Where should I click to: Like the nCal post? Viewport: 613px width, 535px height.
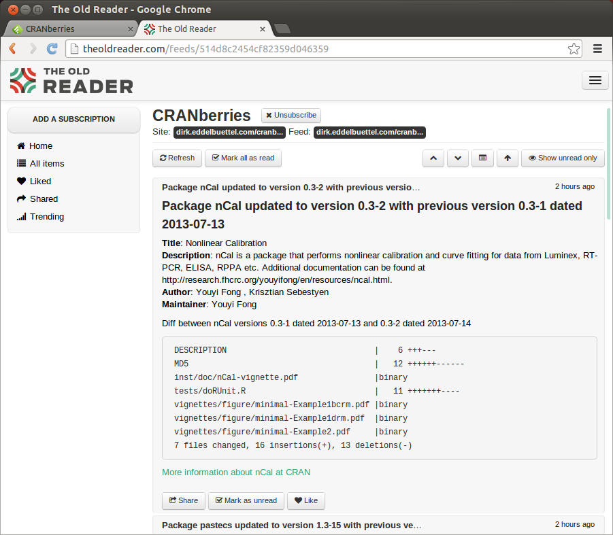[306, 500]
